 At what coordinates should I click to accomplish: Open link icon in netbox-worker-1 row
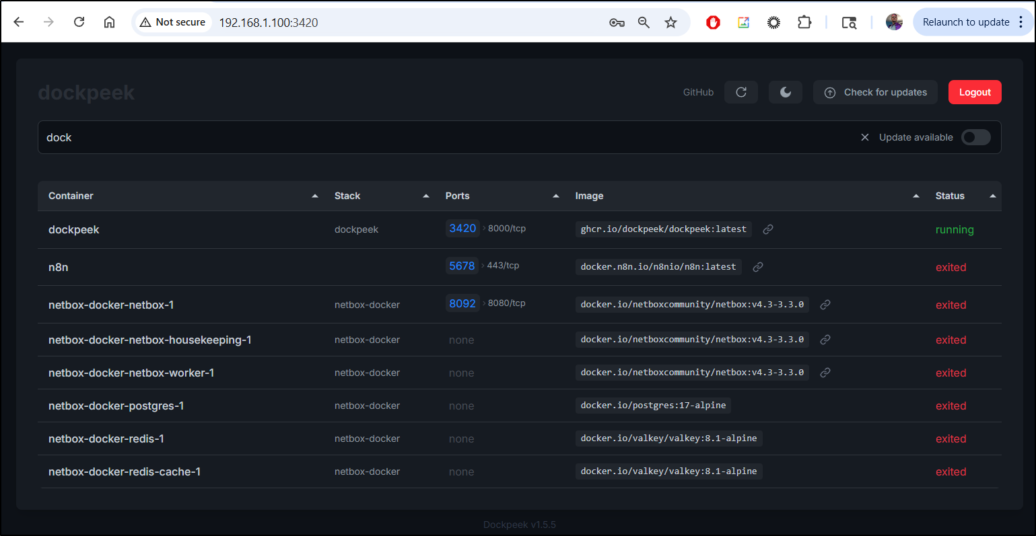coord(825,373)
